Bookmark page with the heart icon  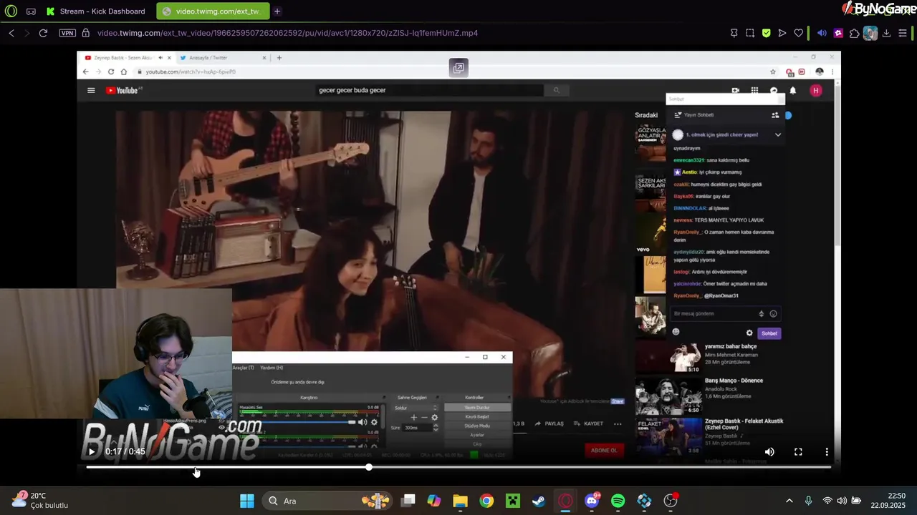[799, 33]
